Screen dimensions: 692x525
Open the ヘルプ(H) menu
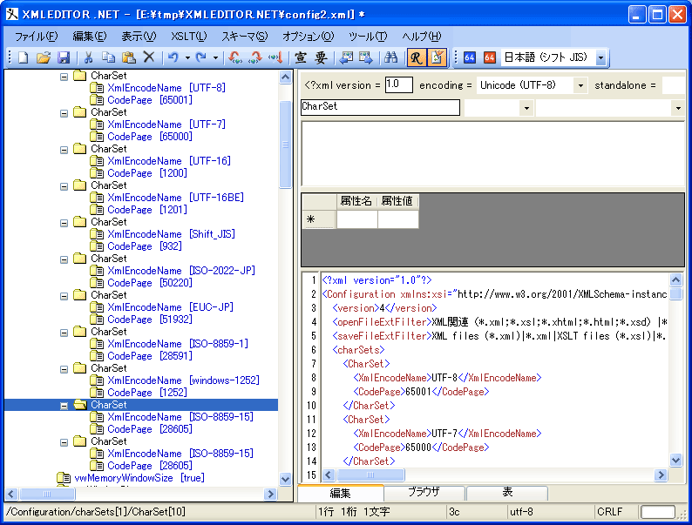tap(422, 37)
